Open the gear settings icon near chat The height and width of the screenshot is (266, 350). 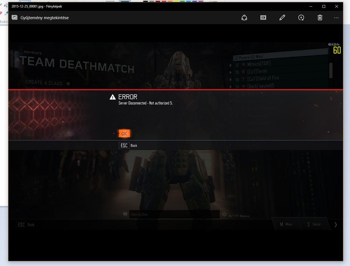point(224,214)
